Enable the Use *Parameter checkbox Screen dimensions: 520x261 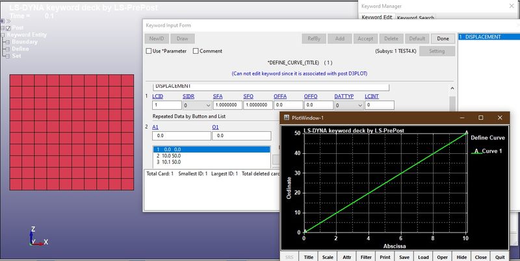click(x=149, y=51)
